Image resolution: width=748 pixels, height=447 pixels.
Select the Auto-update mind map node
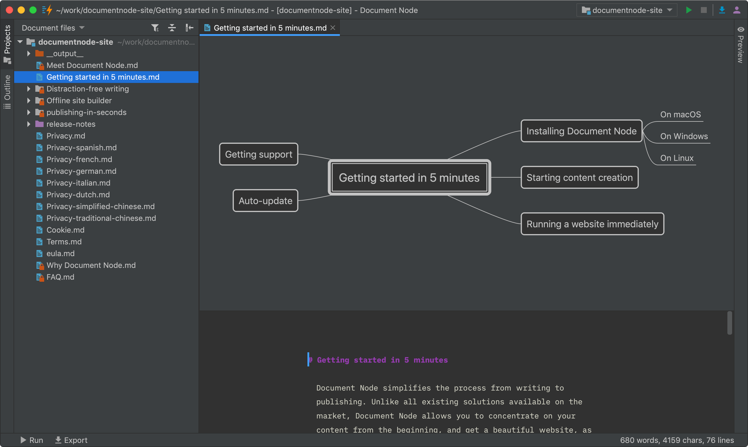coord(265,201)
